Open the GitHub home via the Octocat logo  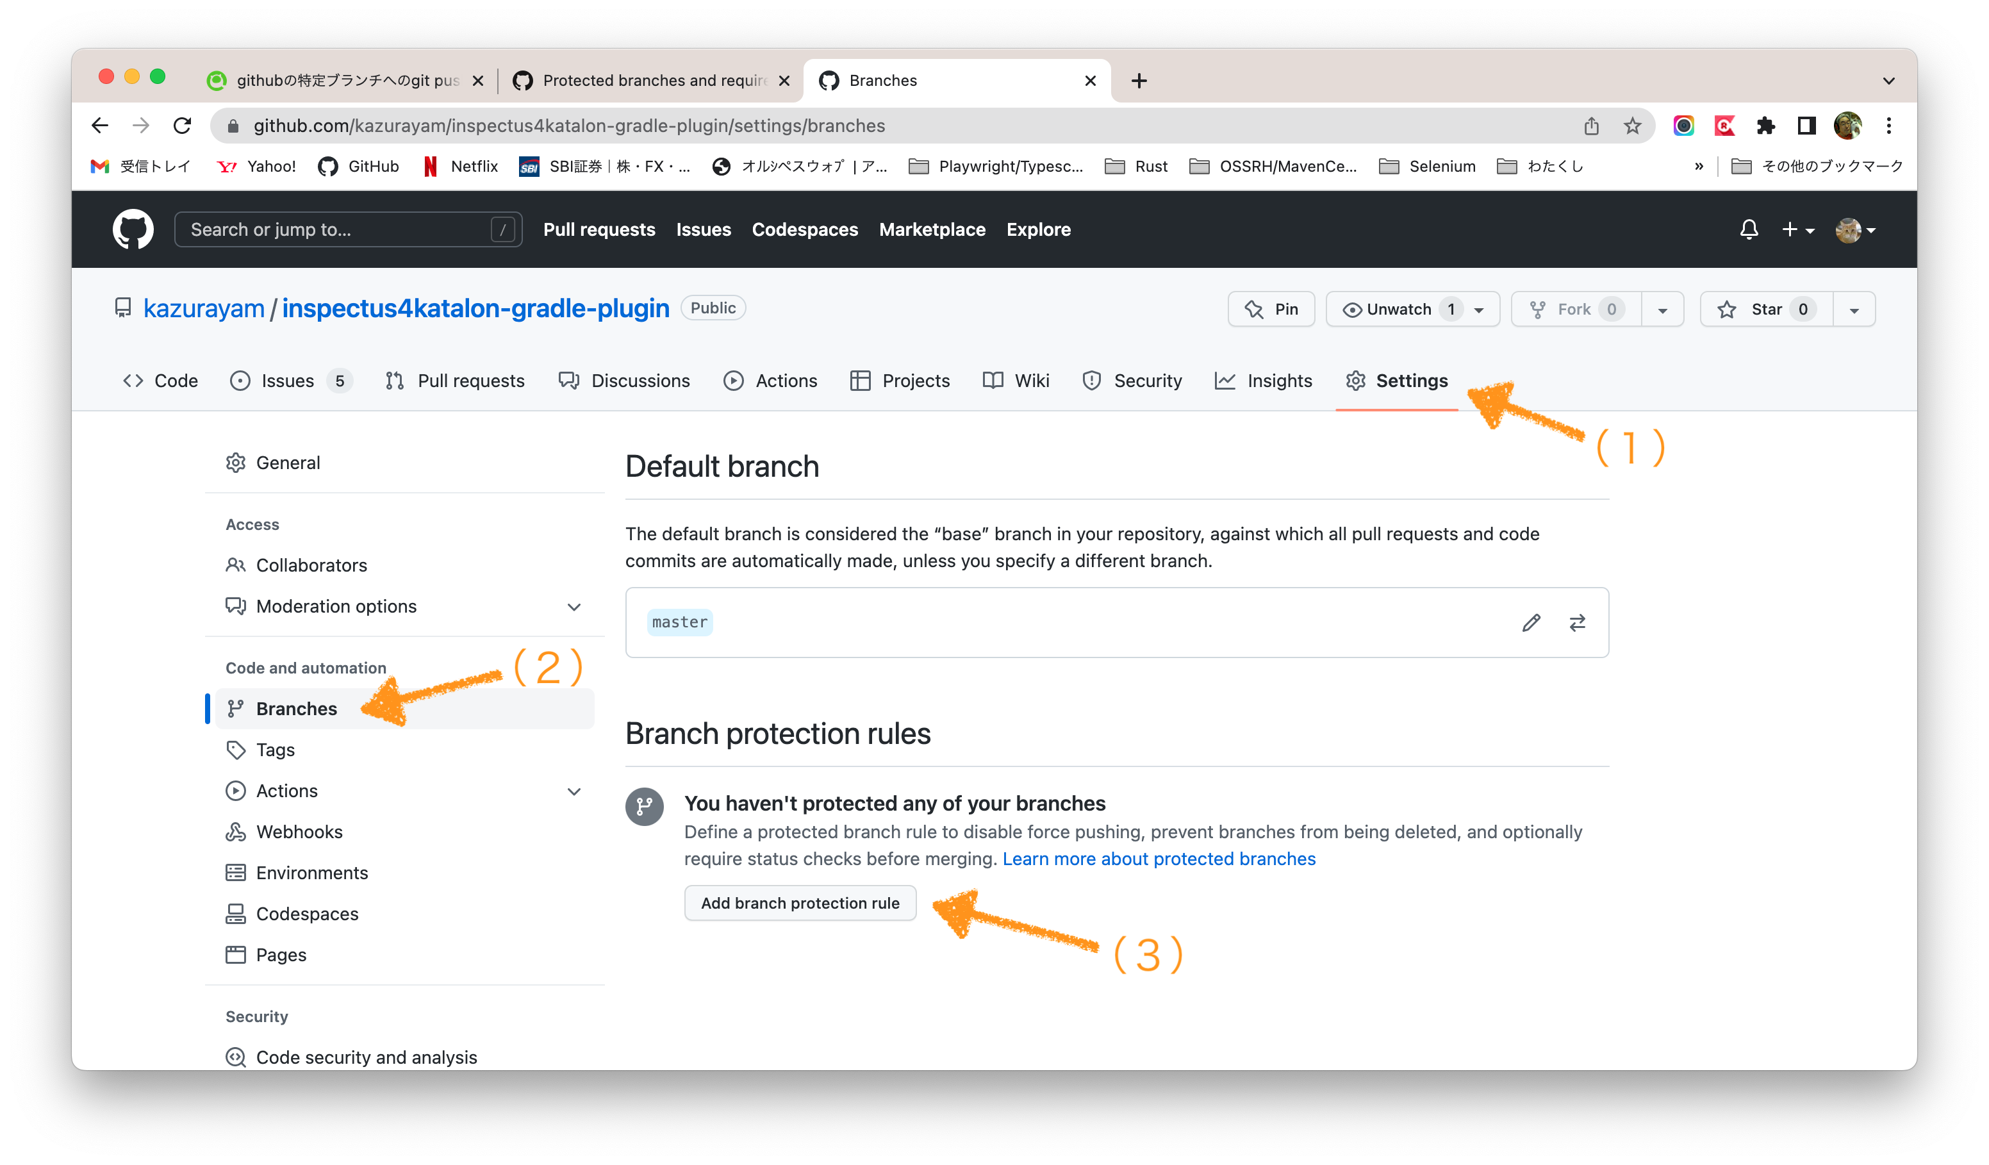tap(133, 229)
